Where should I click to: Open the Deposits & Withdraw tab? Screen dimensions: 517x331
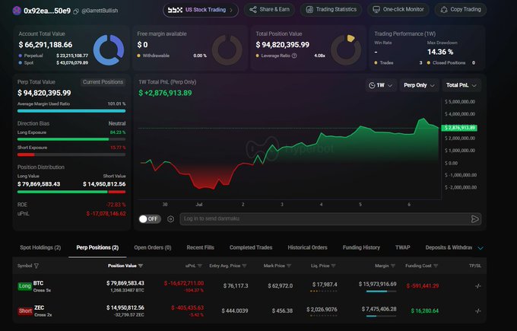click(449, 247)
